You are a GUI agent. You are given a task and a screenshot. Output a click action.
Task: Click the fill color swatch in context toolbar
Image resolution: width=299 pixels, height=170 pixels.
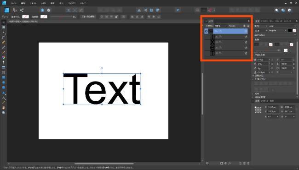tap(25, 16)
